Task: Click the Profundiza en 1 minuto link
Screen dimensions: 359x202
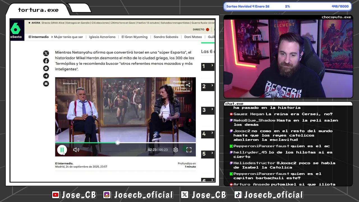Action: click(187, 165)
